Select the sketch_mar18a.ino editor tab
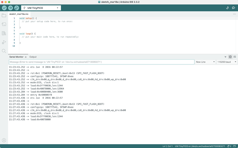Screen dimensions: 238x148 coord(19,14)
